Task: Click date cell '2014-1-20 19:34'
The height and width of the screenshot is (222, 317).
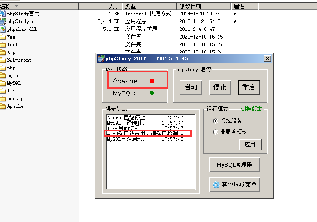Action: (x=200, y=14)
